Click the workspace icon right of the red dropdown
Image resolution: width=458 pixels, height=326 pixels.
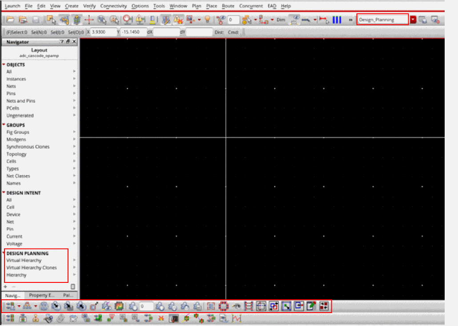(423, 20)
